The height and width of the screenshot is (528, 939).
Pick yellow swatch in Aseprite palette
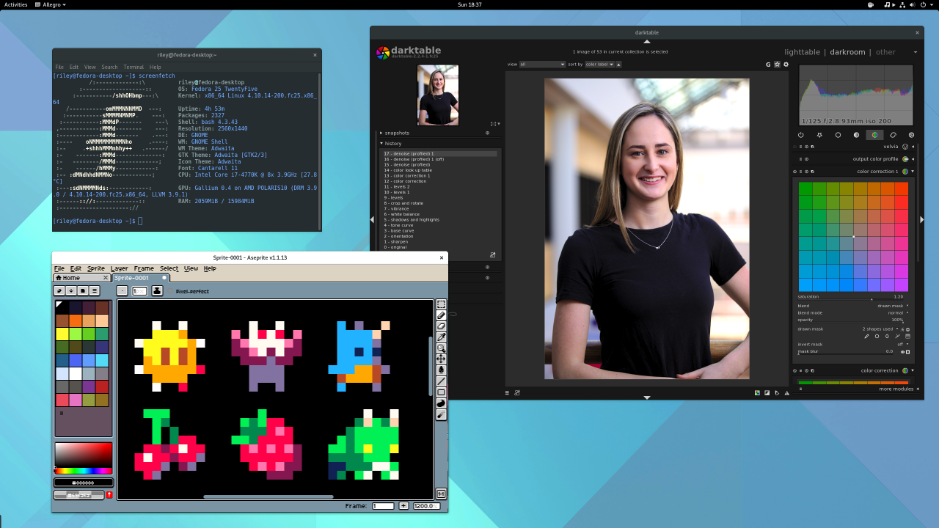(x=62, y=334)
